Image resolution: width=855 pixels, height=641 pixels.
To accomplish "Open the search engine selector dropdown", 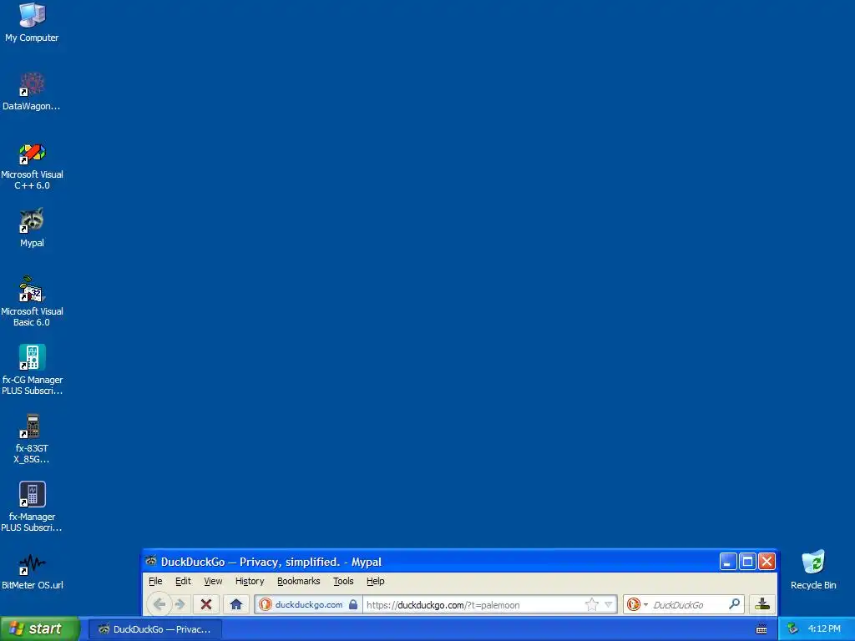I will pyautogui.click(x=645, y=604).
